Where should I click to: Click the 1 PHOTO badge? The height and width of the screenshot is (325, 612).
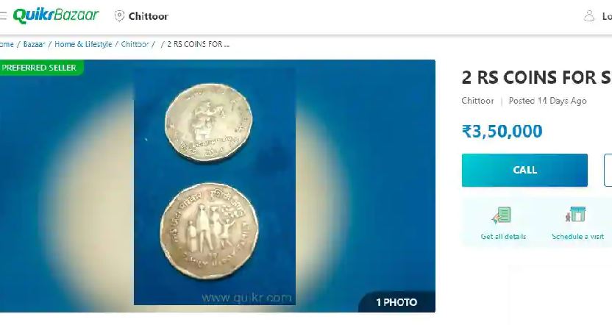(396, 302)
